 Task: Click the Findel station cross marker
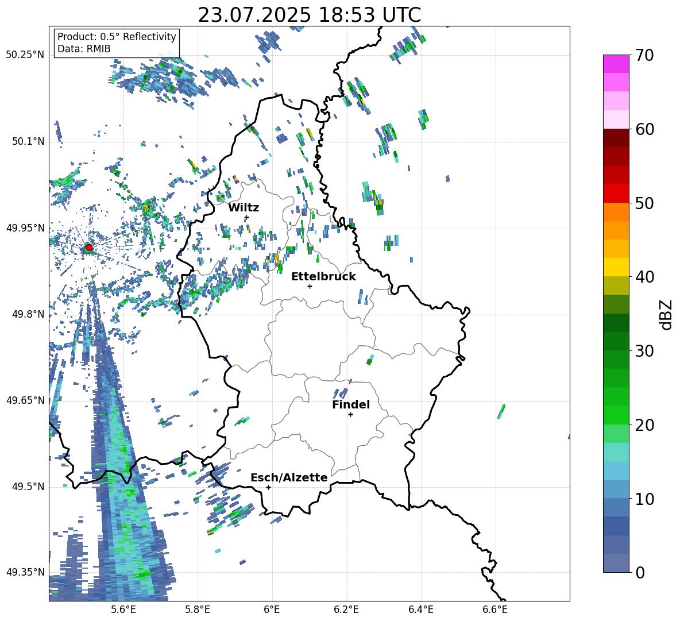tap(350, 415)
